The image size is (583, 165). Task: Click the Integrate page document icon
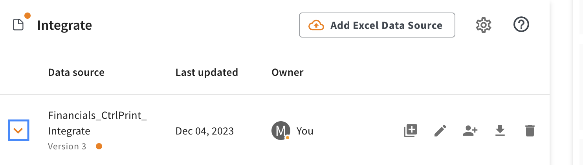[x=18, y=25]
